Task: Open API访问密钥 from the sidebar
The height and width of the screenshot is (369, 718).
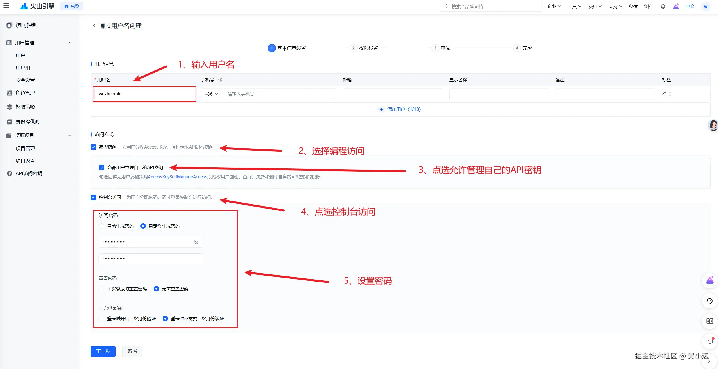Action: (x=29, y=173)
